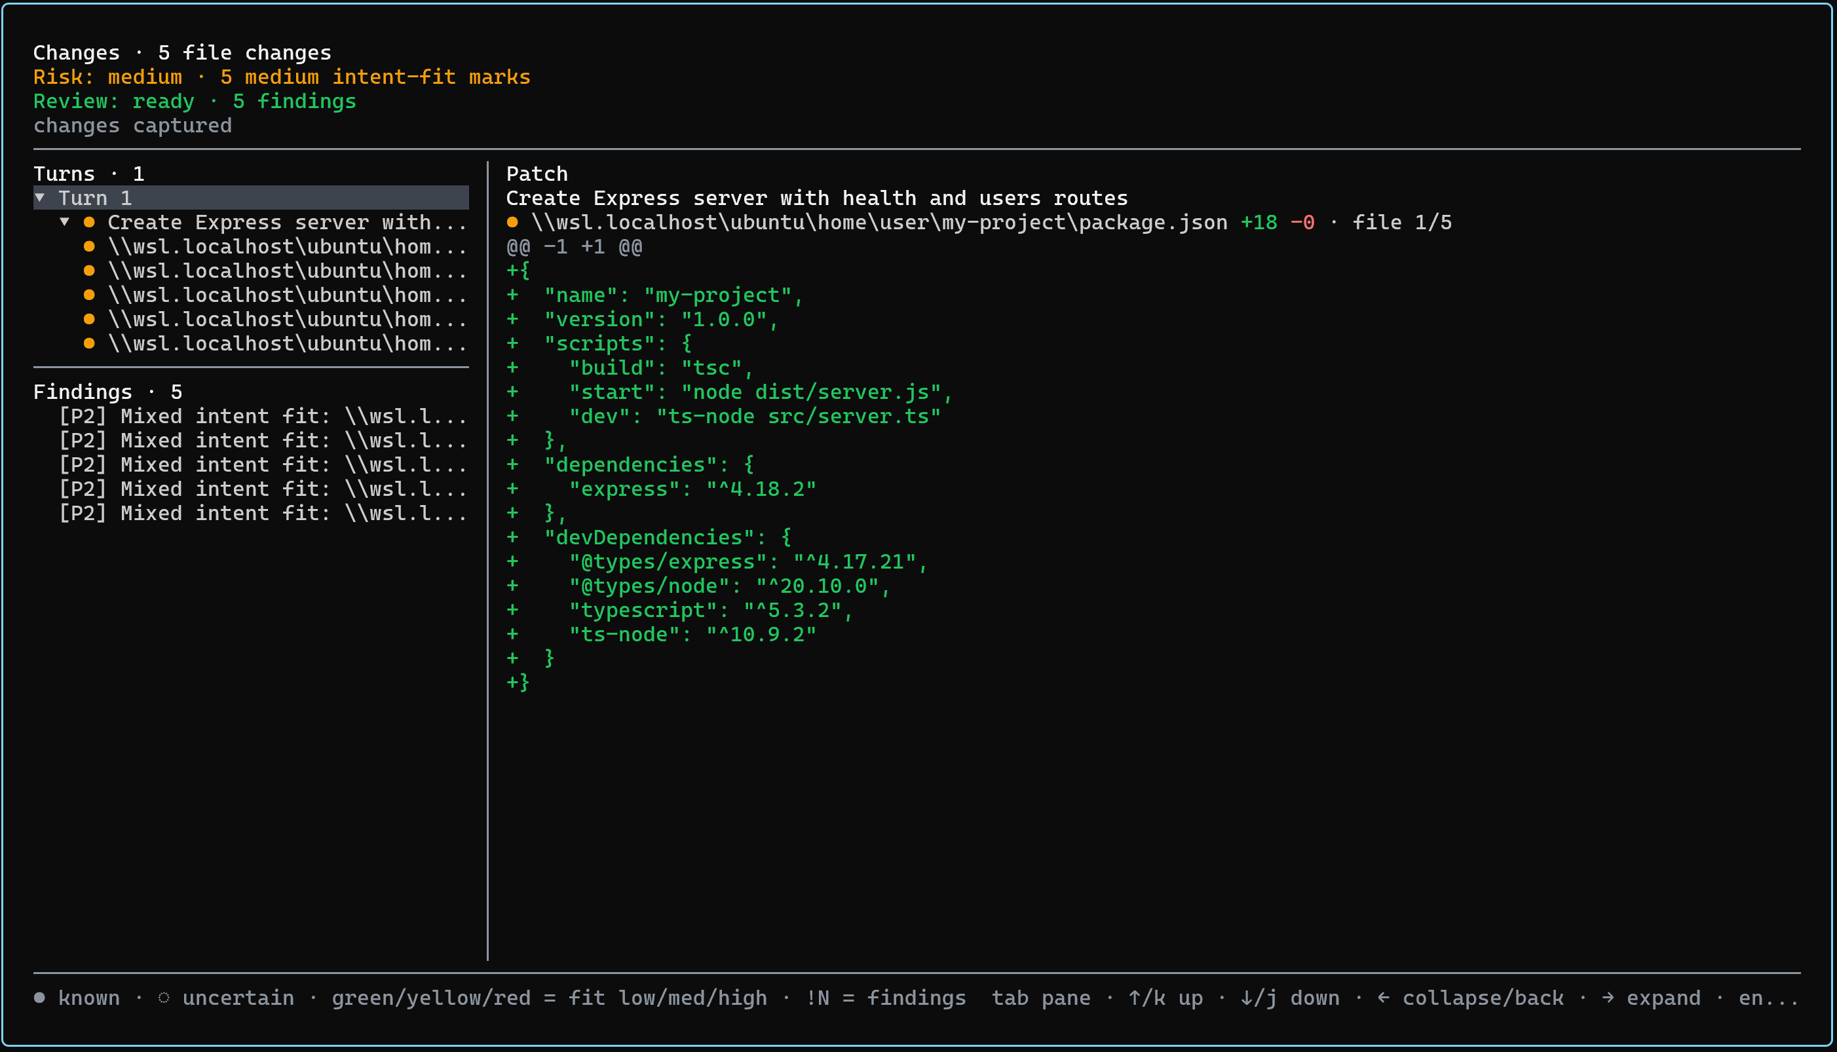This screenshot has width=1837, height=1052.
Task: Click the '"express": "^4.18.2"' diff line
Action: point(661,489)
